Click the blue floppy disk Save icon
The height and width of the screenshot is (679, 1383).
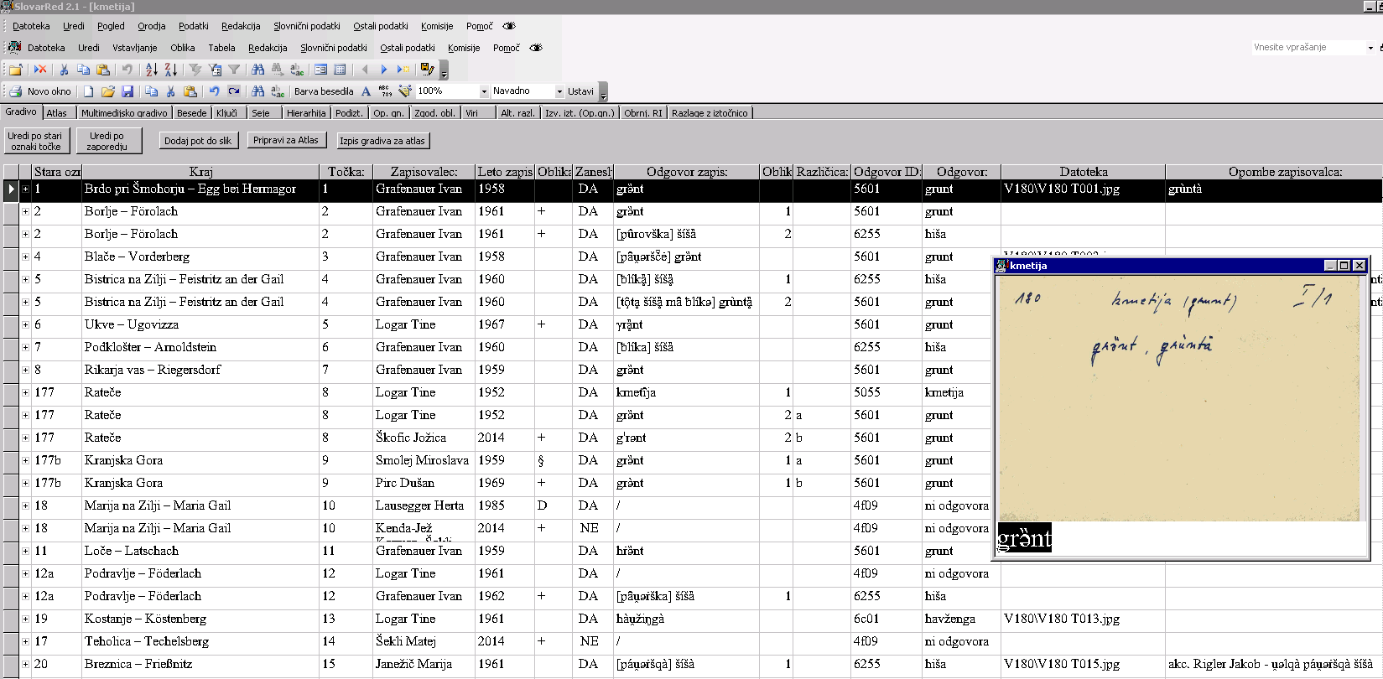(x=127, y=91)
